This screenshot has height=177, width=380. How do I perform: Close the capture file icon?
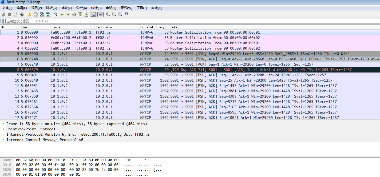pos(42,14)
